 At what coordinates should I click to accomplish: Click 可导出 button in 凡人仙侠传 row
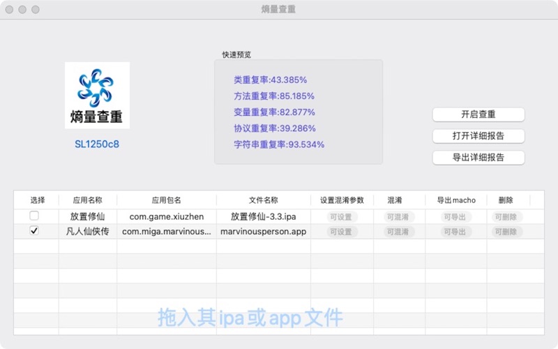click(455, 232)
